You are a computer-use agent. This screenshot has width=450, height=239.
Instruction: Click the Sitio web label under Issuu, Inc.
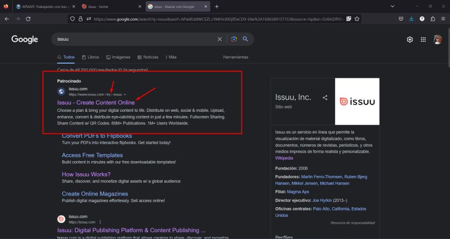283,107
